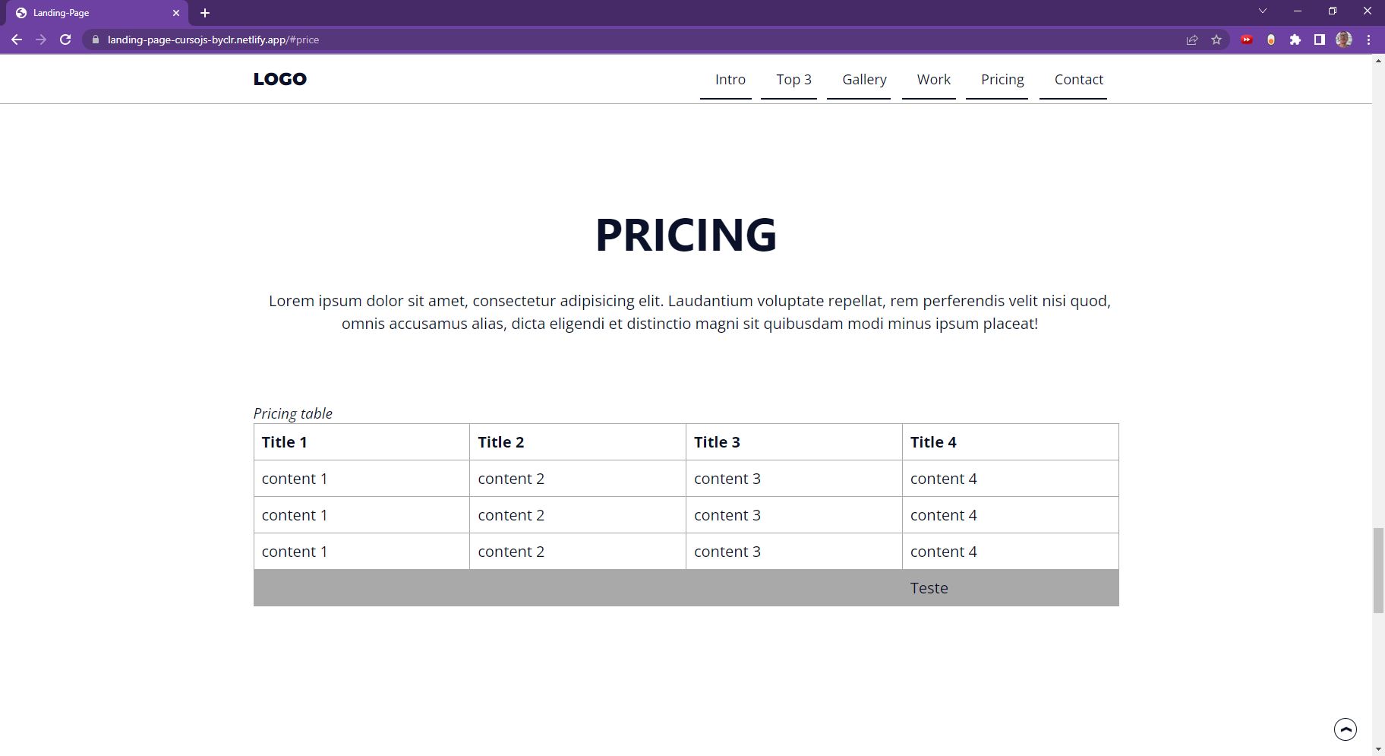Click the scroll-to-top circular arrow button

1345,728
